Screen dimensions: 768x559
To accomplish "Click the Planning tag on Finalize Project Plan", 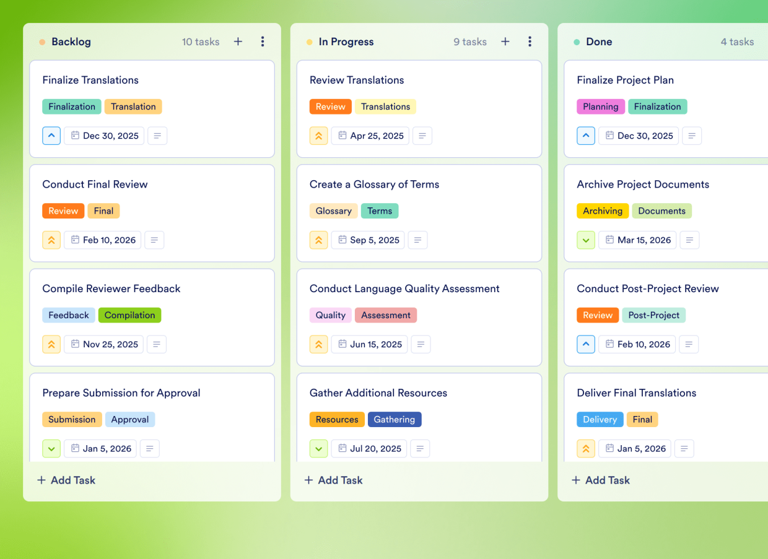I will 600,106.
